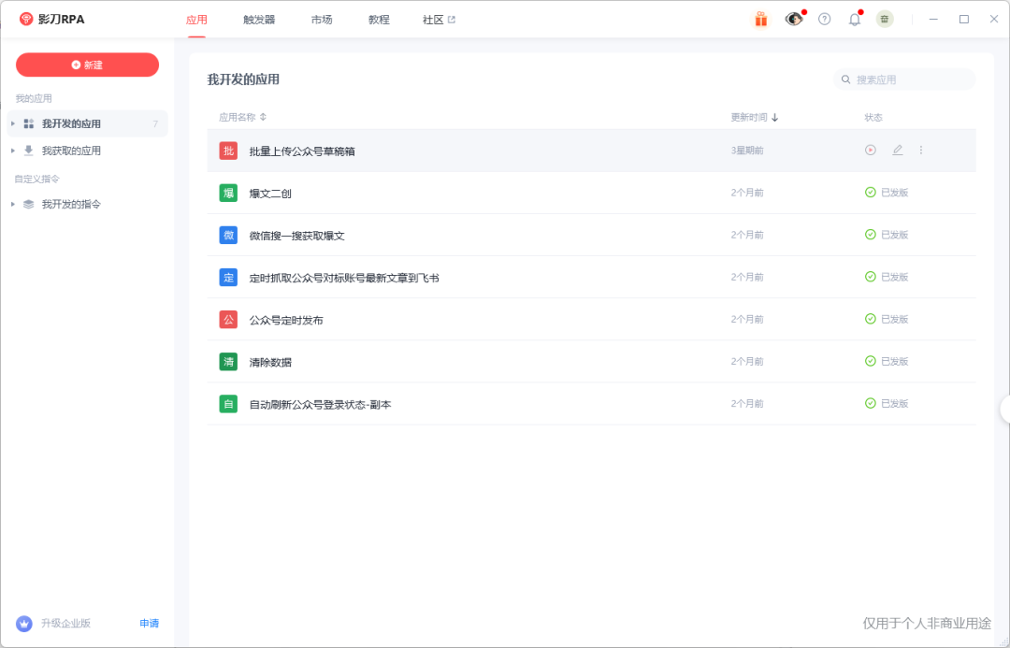
Task: Click the green 清 app icon
Action: [229, 362]
